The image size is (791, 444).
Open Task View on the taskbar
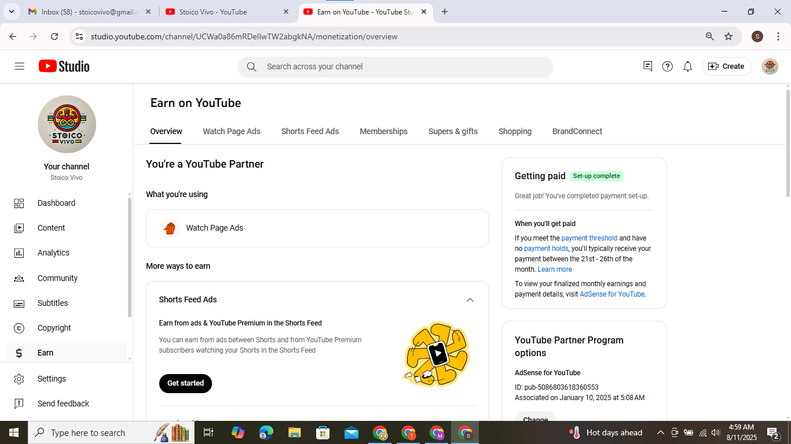(x=208, y=432)
